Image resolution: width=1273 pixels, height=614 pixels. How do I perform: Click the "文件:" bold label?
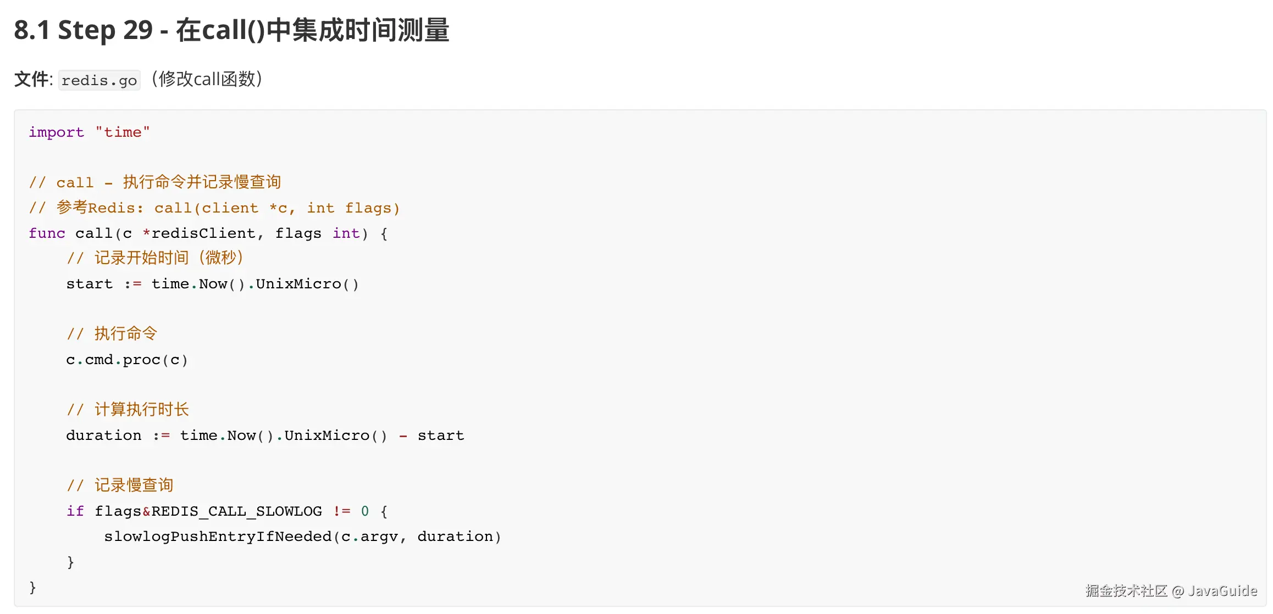click(33, 80)
